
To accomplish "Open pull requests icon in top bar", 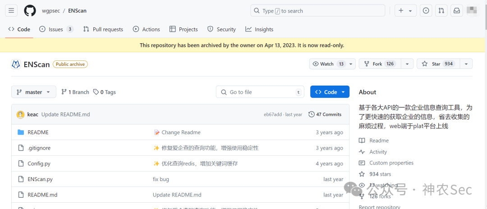I will tap(441, 10).
